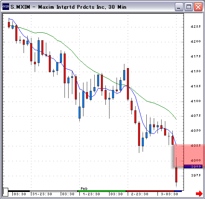
Task: Click the 1-23:30 time axis label
Action: click(91, 194)
